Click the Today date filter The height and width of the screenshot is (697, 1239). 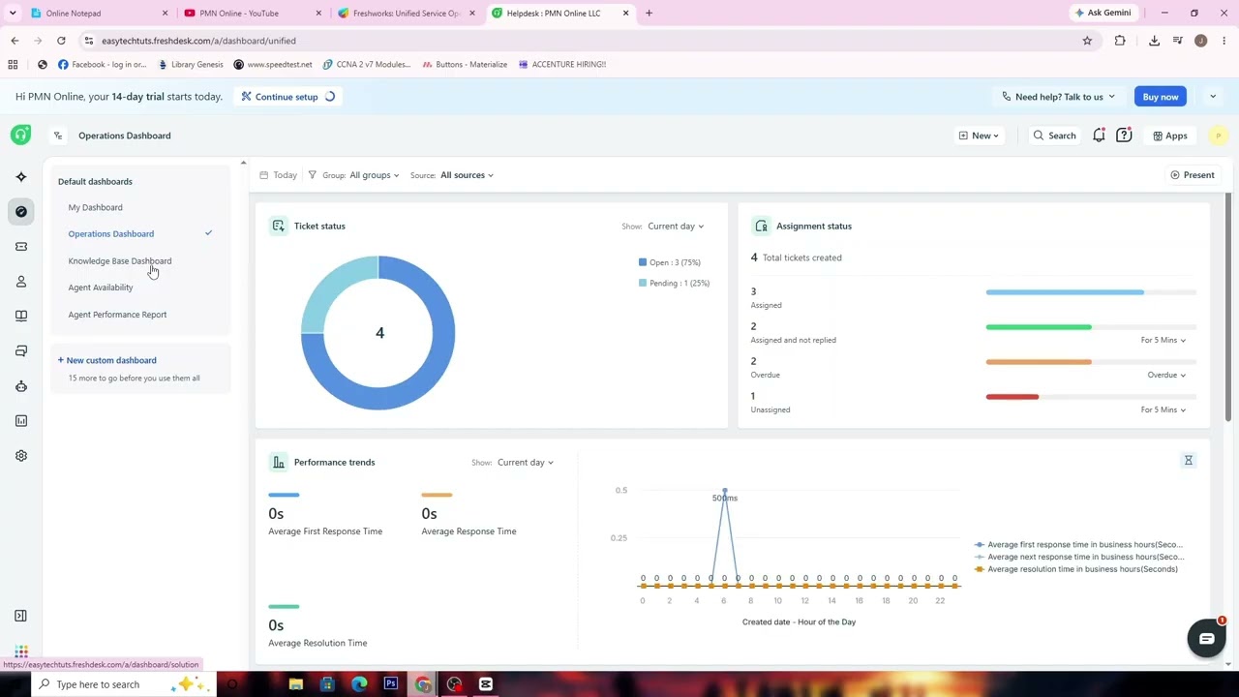[x=278, y=175]
